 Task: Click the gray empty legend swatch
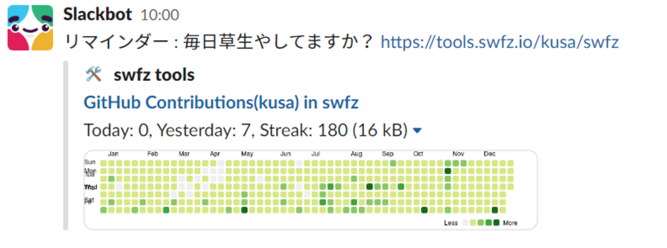tap(465, 223)
